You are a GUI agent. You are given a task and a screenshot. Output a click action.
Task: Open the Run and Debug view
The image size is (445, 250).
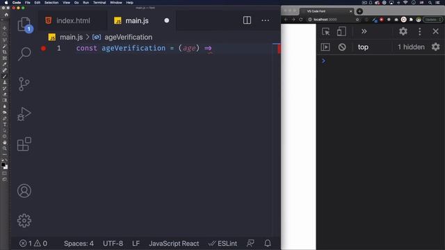pos(24,114)
